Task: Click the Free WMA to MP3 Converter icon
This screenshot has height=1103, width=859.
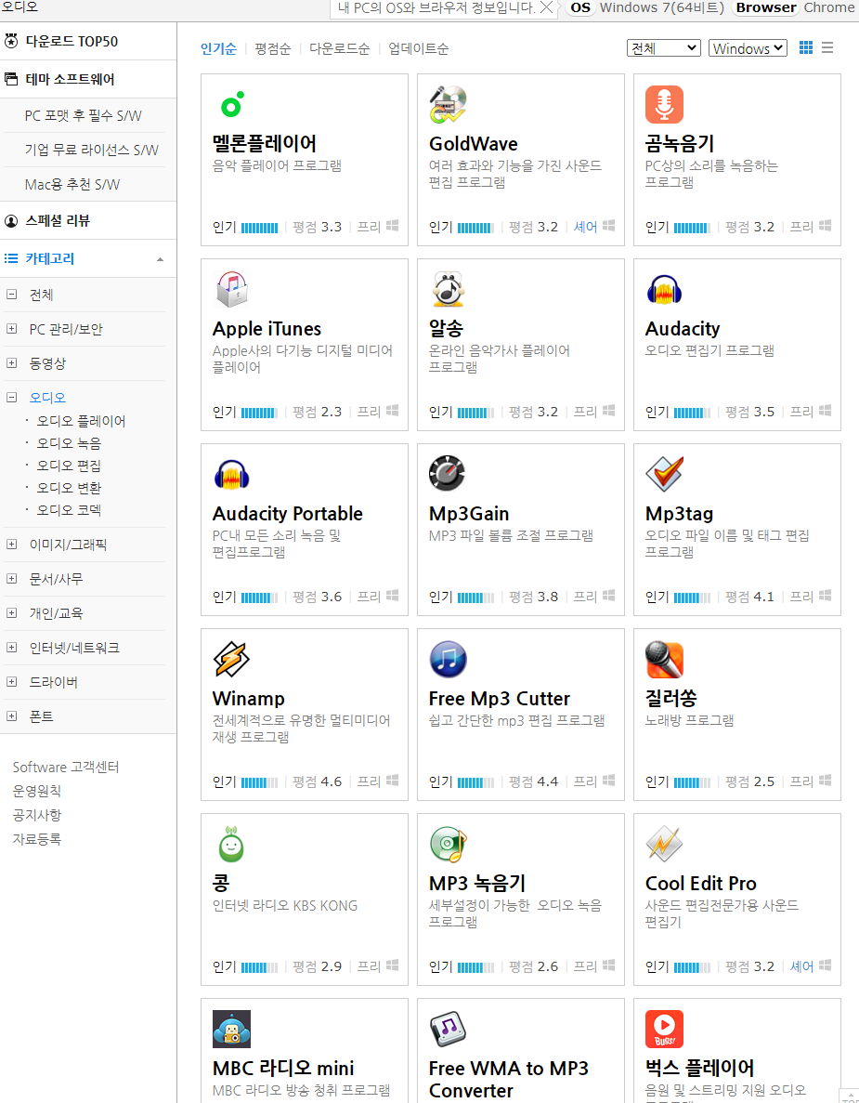Action: 448,1030
